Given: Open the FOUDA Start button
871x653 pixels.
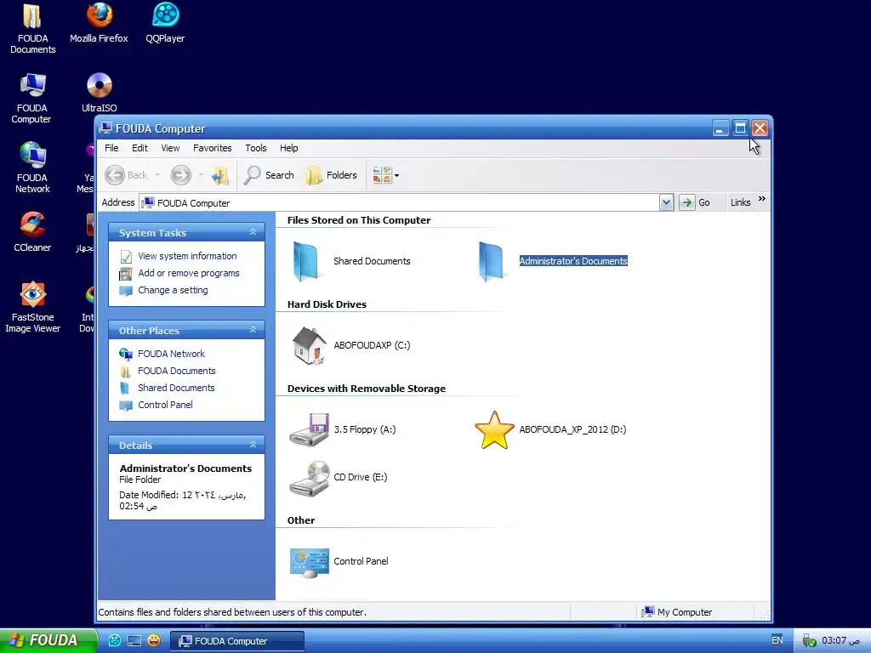Looking at the screenshot, I should (48, 640).
